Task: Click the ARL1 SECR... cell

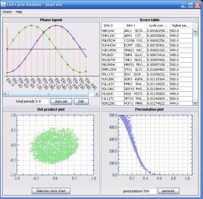Action: (135, 31)
